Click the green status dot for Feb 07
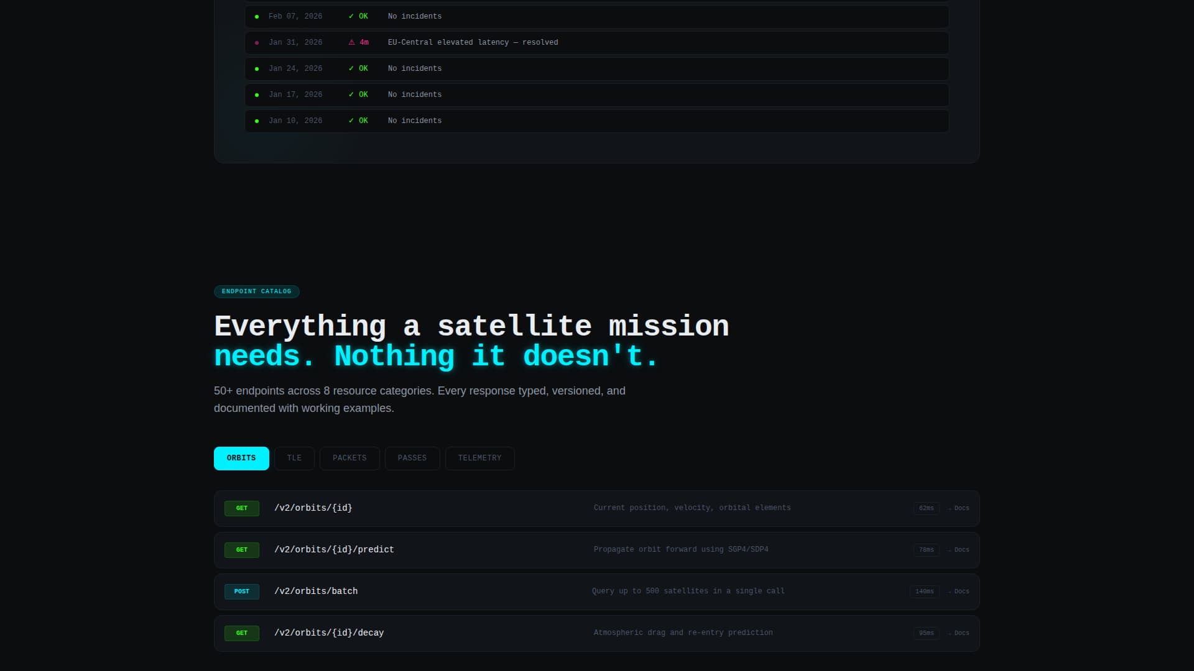1194x671 pixels. (257, 17)
